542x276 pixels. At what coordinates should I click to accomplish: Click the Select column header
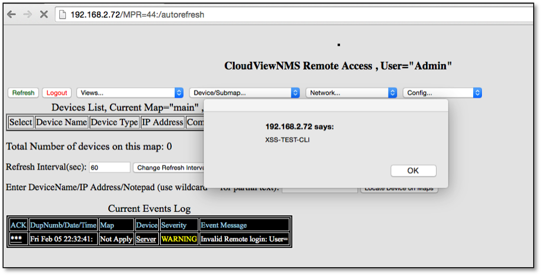(x=21, y=122)
